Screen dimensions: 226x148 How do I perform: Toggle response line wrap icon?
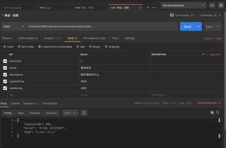[x=84, y=113]
